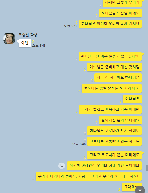Click the sender name 조승현 학생
This screenshot has height=193, width=148.
click(x=28, y=35)
